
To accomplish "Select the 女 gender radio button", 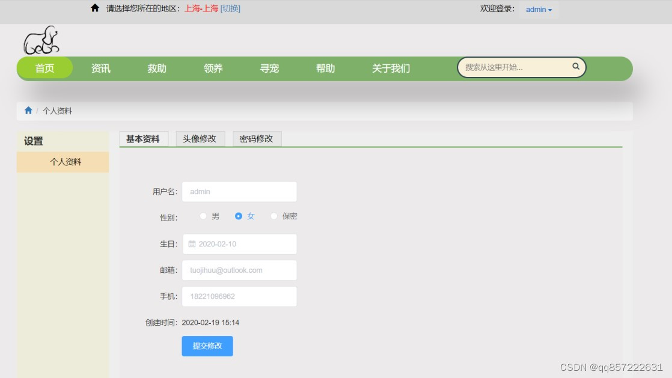I will [239, 216].
